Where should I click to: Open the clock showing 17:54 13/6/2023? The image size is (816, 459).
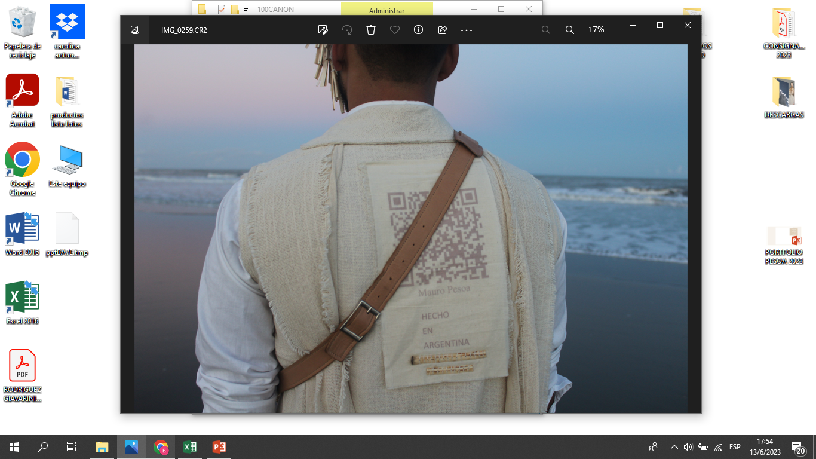pos(765,447)
